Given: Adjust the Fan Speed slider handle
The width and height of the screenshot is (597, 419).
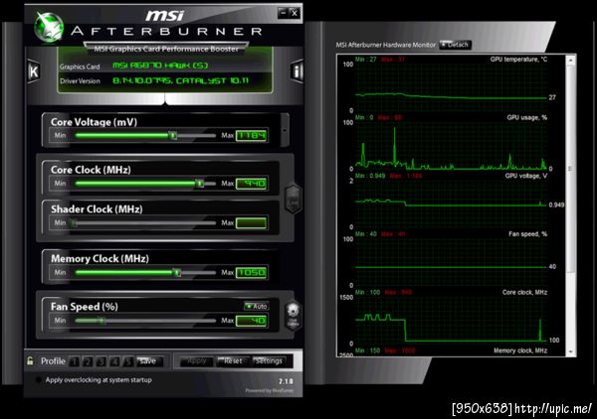Looking at the screenshot, I should [x=102, y=321].
